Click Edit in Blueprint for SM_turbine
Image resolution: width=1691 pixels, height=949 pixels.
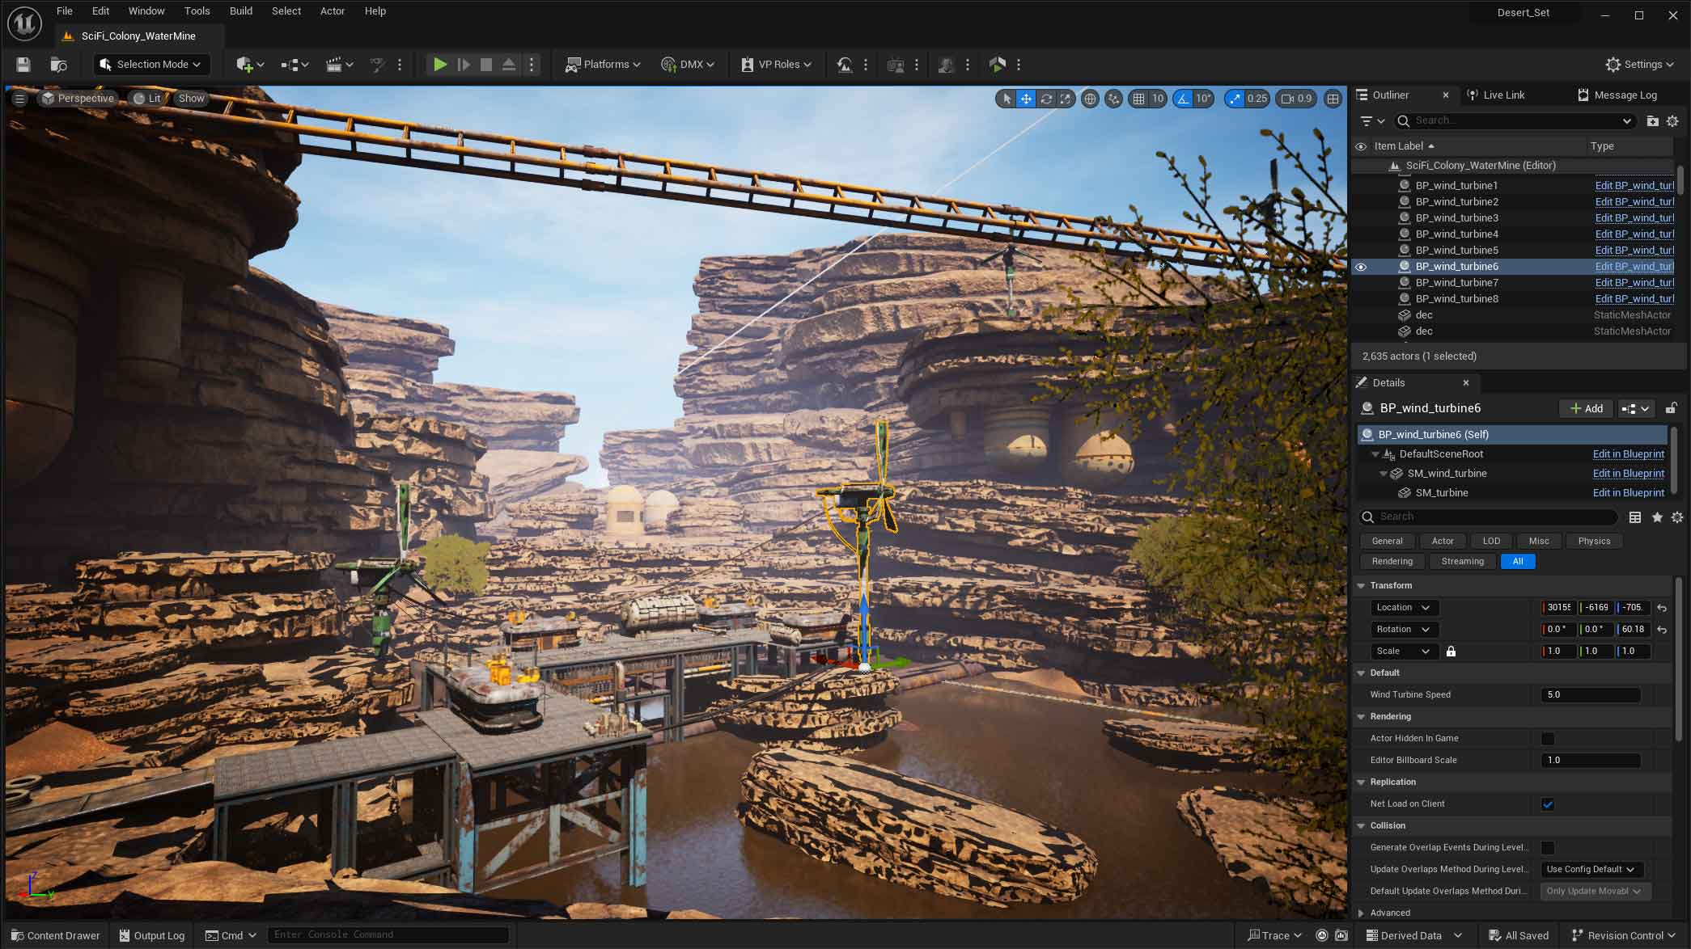pos(1628,492)
